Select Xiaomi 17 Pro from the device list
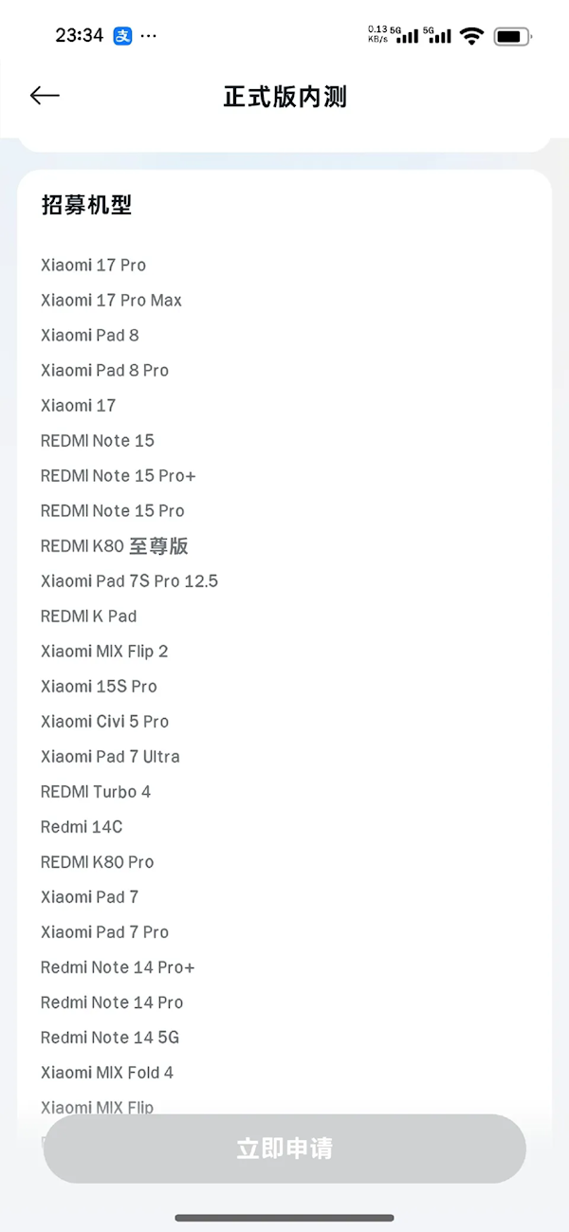 pyautogui.click(x=92, y=265)
